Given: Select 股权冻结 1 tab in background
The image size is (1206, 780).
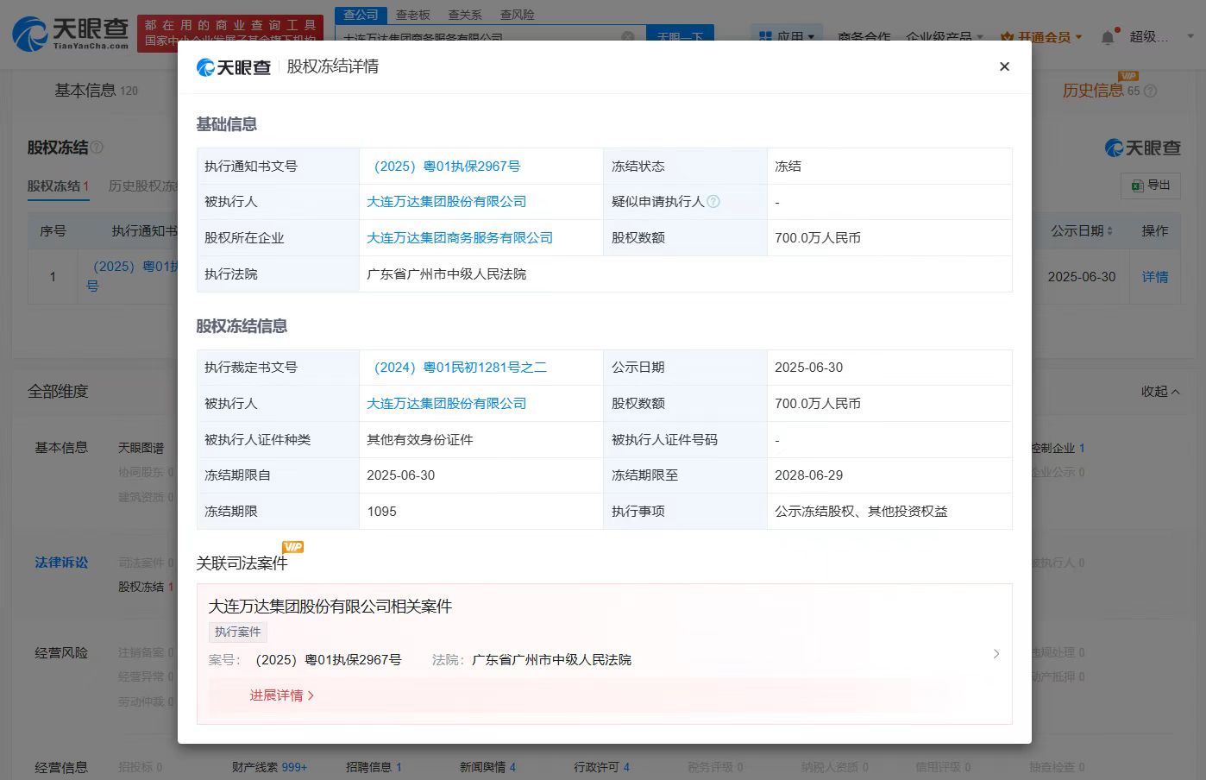Looking at the screenshot, I should click(59, 186).
